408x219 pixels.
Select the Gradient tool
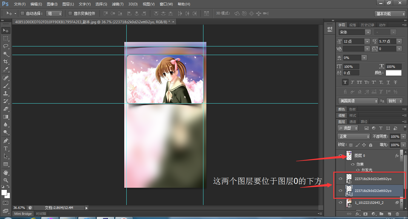click(x=6, y=117)
